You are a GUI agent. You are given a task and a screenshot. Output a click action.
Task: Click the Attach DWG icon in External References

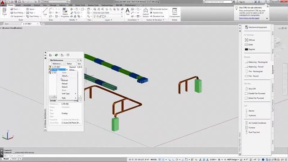[x=50, y=55]
